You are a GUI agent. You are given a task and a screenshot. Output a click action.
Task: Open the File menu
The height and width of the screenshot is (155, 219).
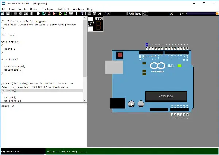[x=4, y=9]
